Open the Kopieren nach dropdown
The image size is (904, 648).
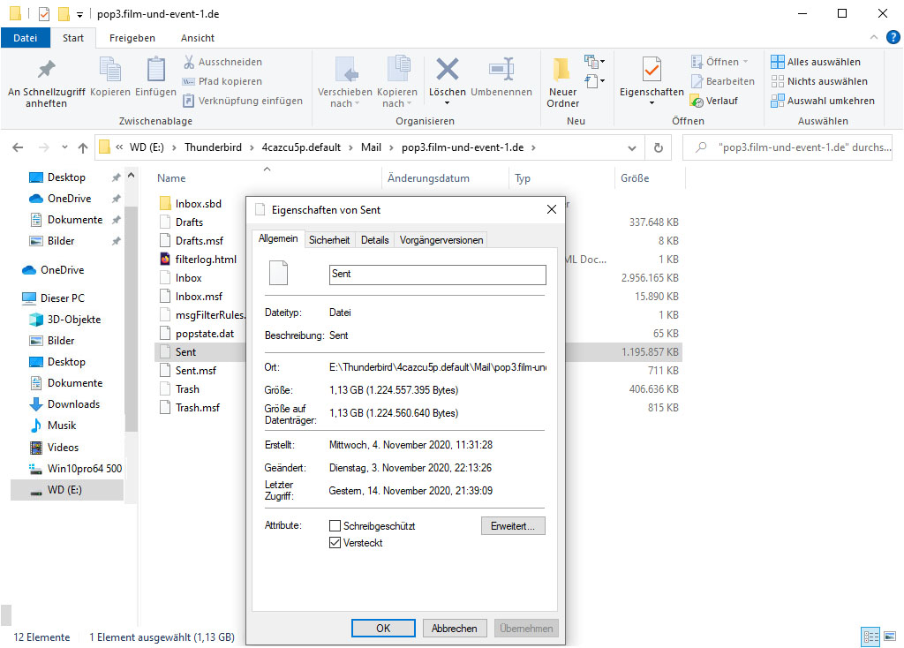397,103
